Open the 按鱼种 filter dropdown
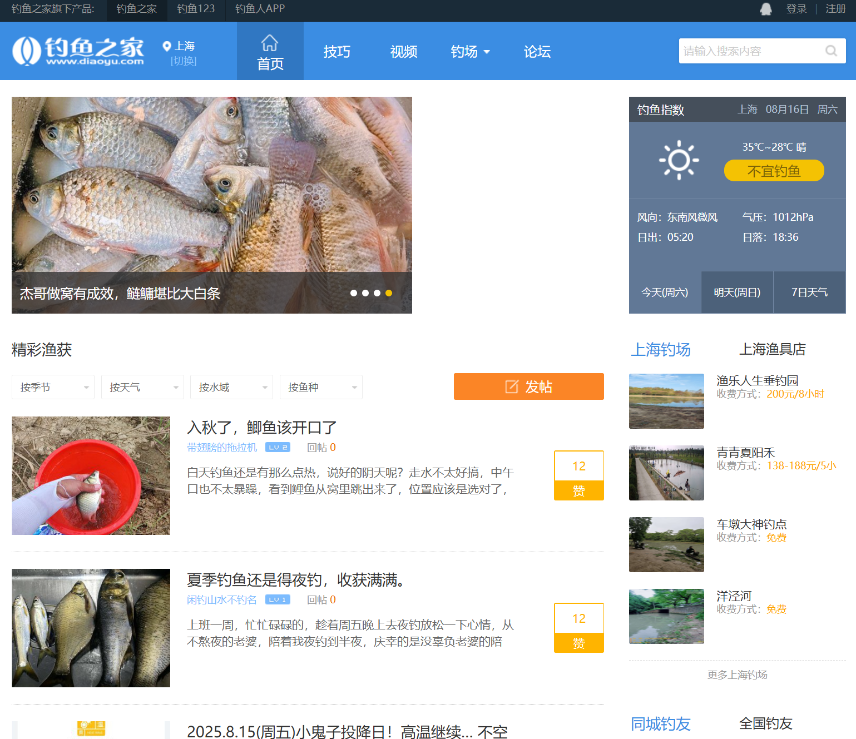This screenshot has width=856, height=739. coord(321,387)
